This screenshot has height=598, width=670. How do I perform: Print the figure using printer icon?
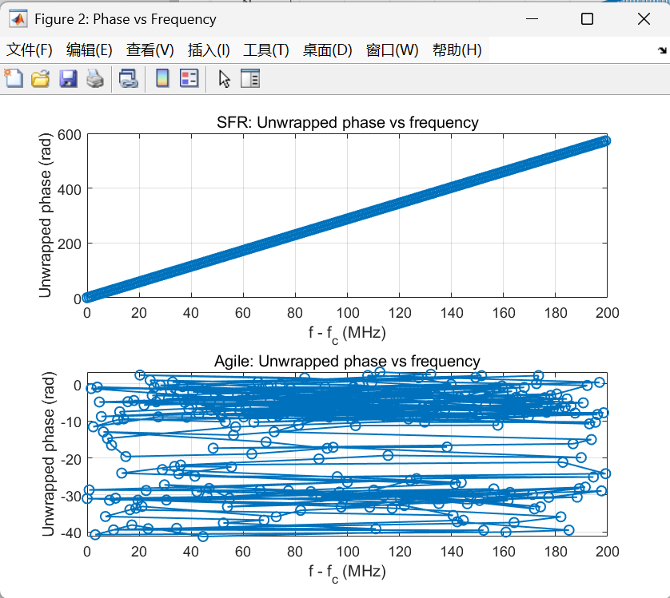pyautogui.click(x=95, y=79)
